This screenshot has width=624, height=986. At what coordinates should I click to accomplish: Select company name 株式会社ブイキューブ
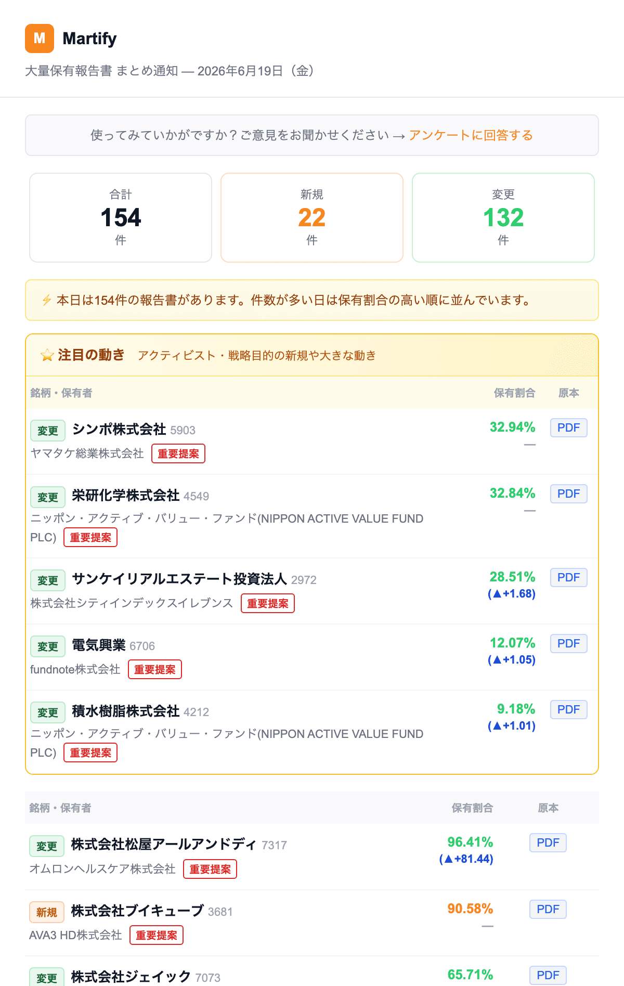click(137, 911)
